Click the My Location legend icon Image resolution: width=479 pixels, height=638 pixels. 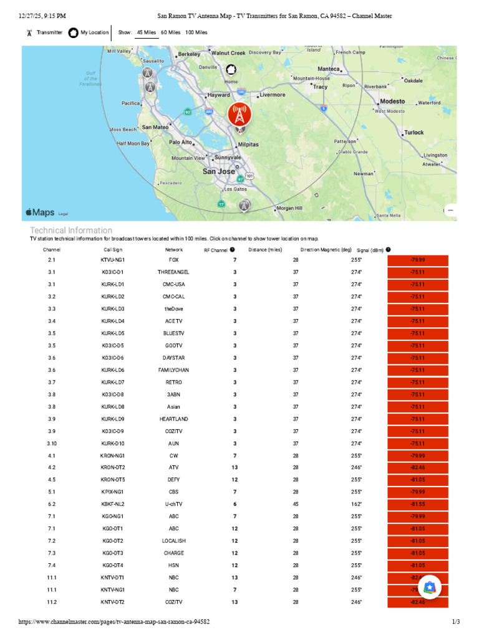(74, 32)
